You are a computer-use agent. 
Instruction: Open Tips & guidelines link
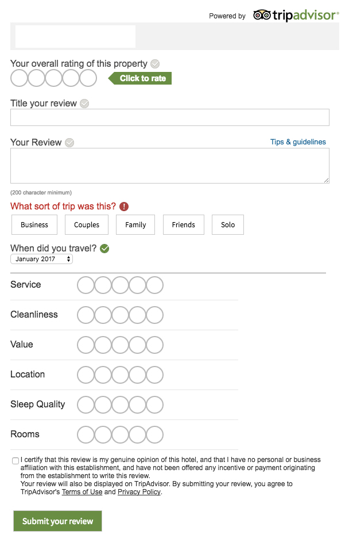tap(298, 142)
